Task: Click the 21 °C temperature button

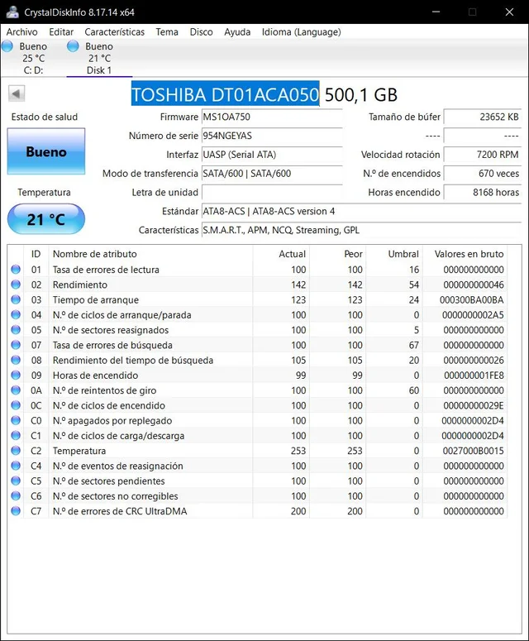Action: [x=46, y=219]
